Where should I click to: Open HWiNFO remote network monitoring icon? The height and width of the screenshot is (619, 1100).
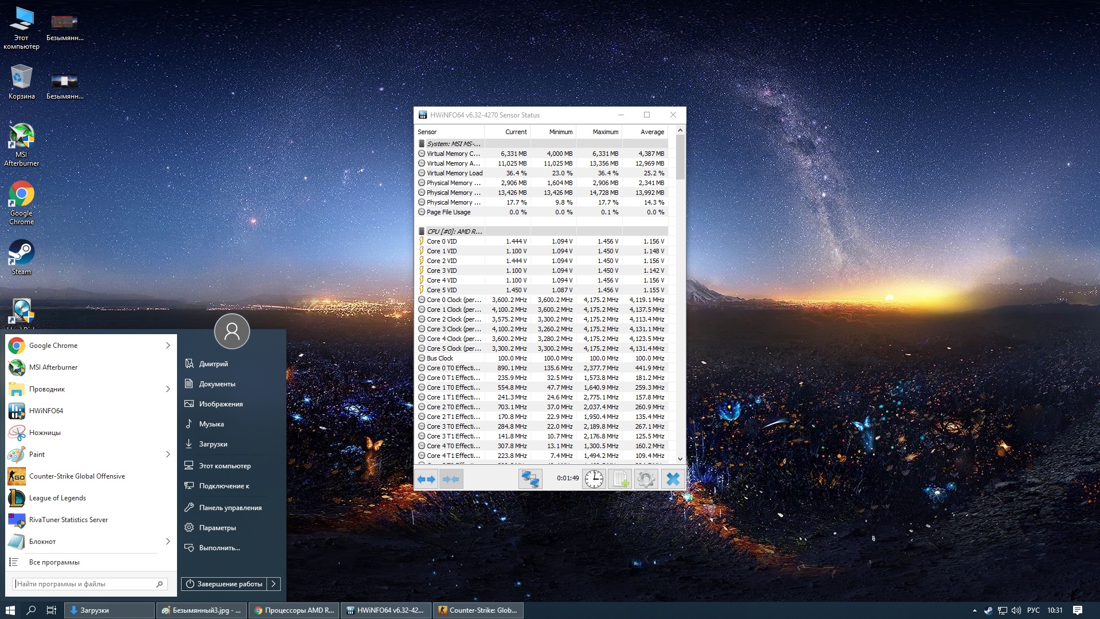[530, 479]
